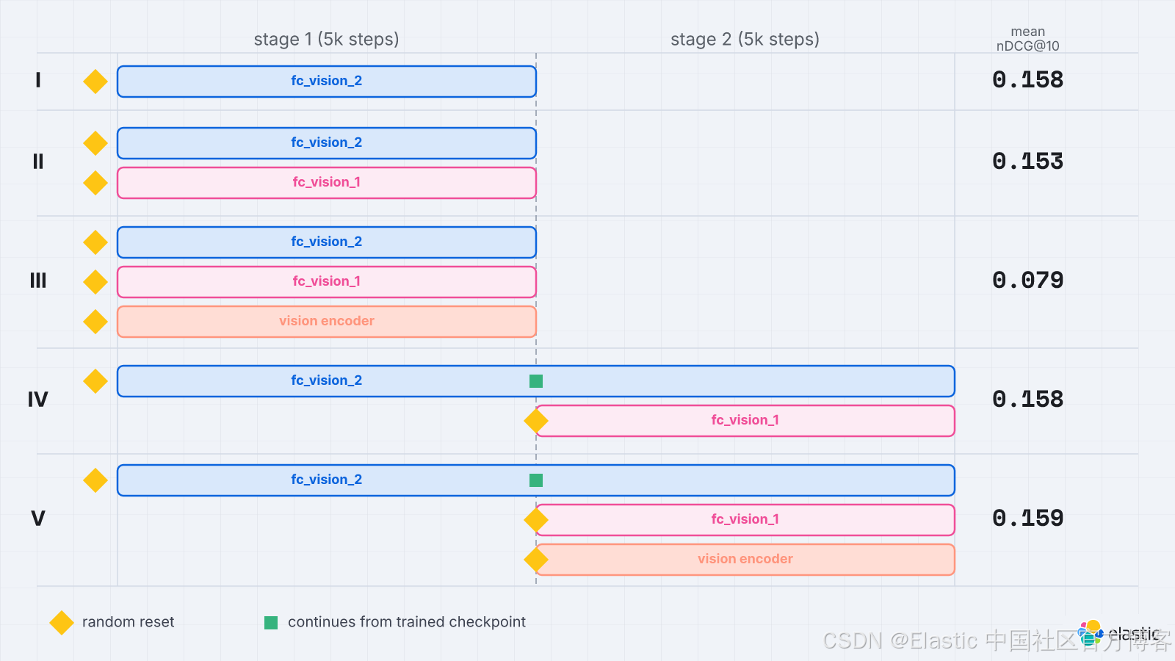Click the row label 'III'
Image resolution: width=1175 pixels, height=661 pixels.
click(38, 280)
